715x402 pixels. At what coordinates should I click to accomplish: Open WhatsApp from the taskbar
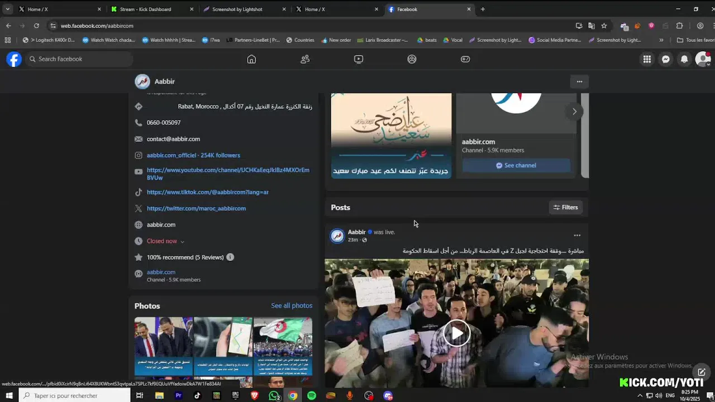click(x=274, y=396)
